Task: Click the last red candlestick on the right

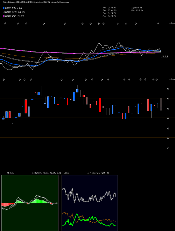Action: (x=161, y=104)
